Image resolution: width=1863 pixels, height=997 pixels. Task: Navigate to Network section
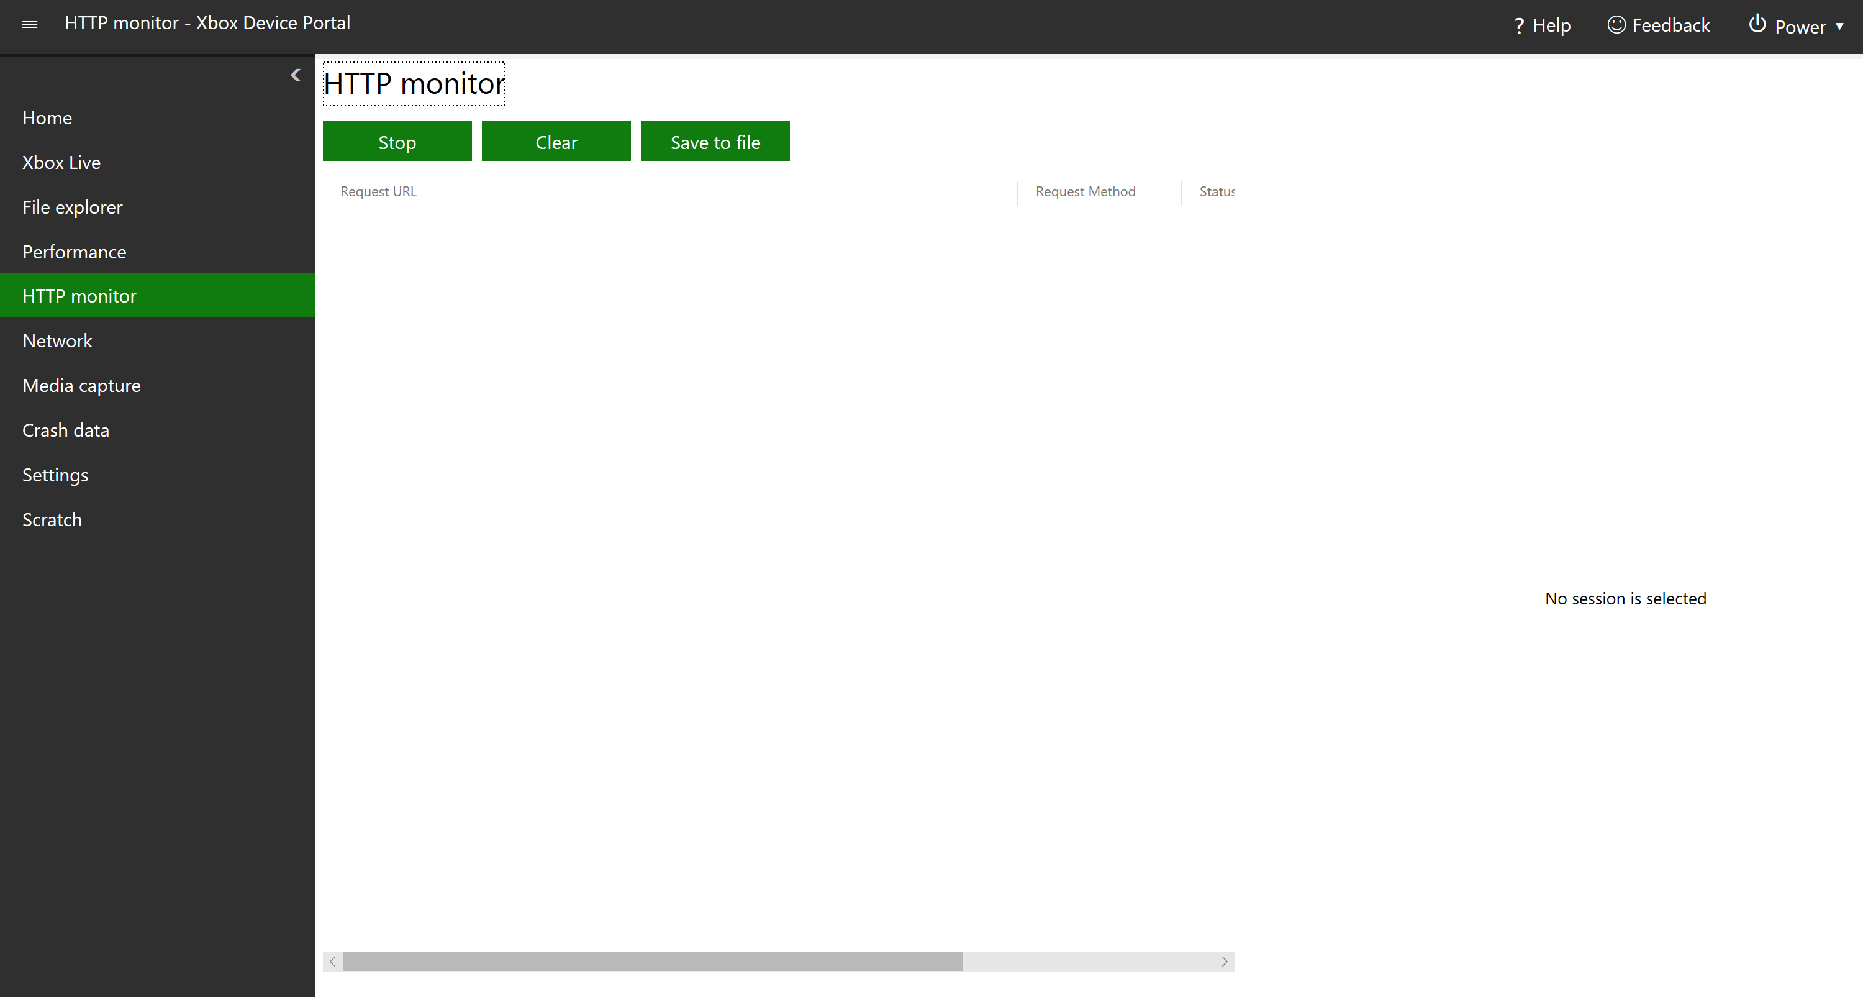point(58,340)
